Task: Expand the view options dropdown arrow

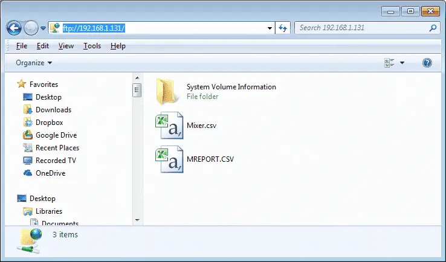Action: (x=402, y=63)
